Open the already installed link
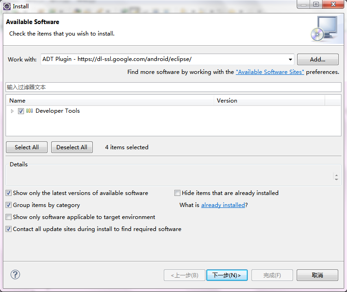347x292 pixels. tap(223, 205)
